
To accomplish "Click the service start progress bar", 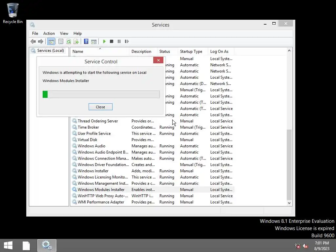I will 101,94.
